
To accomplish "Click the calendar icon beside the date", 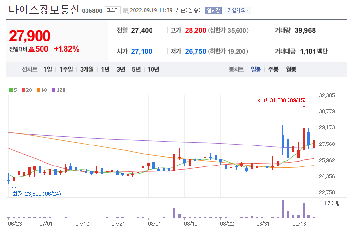I will tap(126, 11).
